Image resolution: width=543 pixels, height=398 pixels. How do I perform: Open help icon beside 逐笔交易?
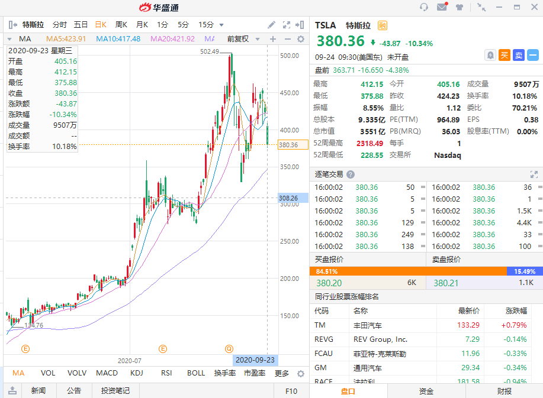351,174
